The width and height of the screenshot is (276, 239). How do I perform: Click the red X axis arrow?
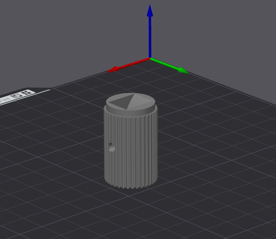click(128, 66)
